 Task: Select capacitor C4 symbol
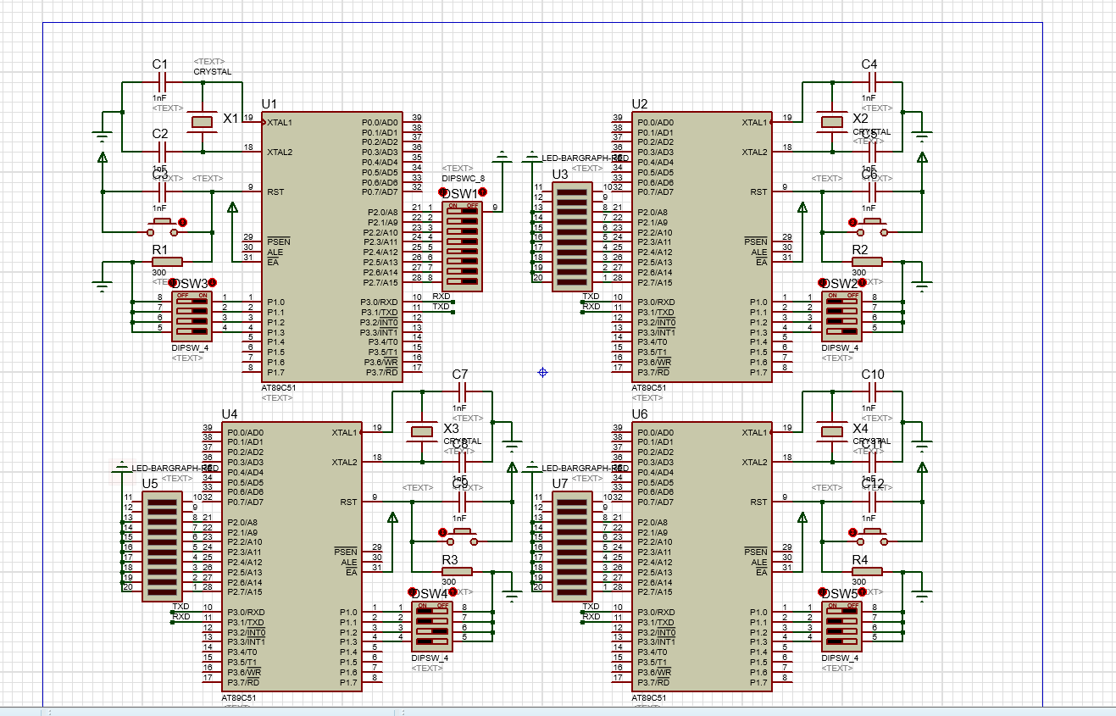(870, 83)
